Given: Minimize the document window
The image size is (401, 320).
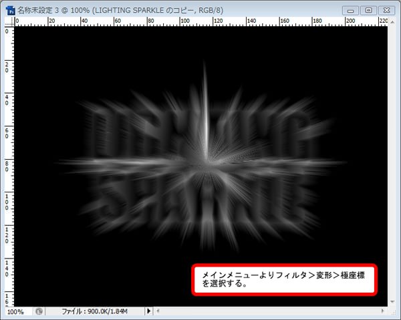Looking at the screenshot, I should 351,11.
